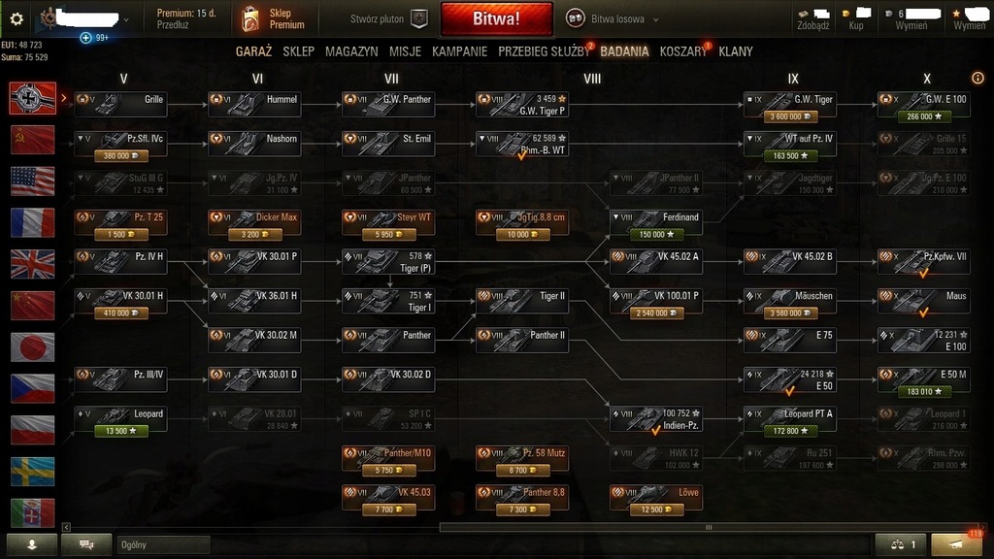Switch to the Japanese nation flag
This screenshot has width=994, height=559.
click(32, 347)
